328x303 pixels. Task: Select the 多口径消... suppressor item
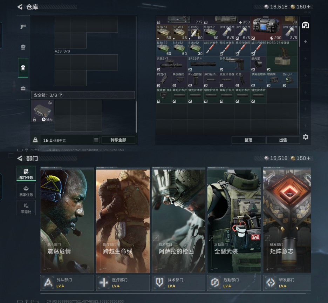pos(211,80)
